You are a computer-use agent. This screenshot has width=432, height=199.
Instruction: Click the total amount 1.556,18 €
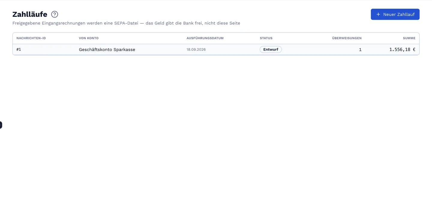tap(402, 50)
